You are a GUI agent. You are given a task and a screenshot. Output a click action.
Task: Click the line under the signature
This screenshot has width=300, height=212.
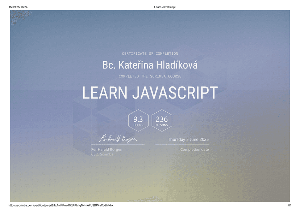coord(118,144)
